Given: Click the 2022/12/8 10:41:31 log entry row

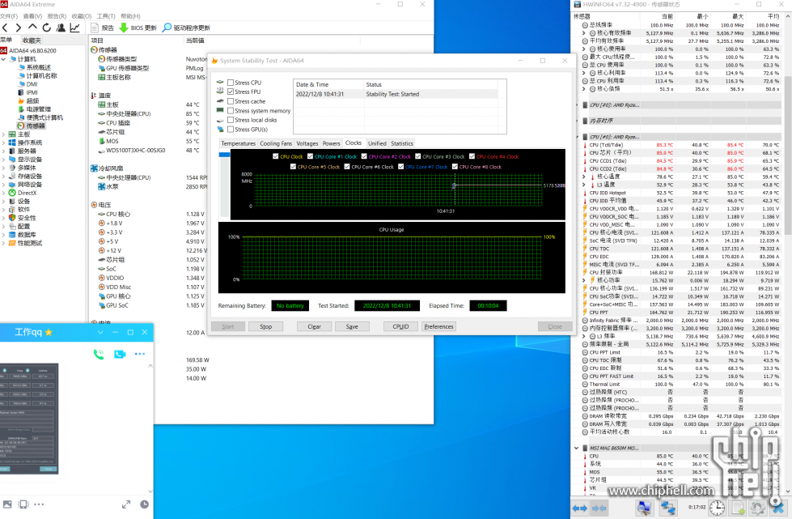Looking at the screenshot, I should [x=396, y=94].
